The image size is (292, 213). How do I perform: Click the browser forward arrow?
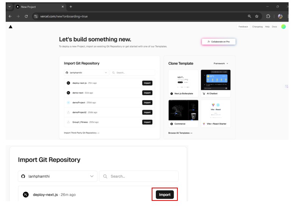pyautogui.click(x=18, y=16)
